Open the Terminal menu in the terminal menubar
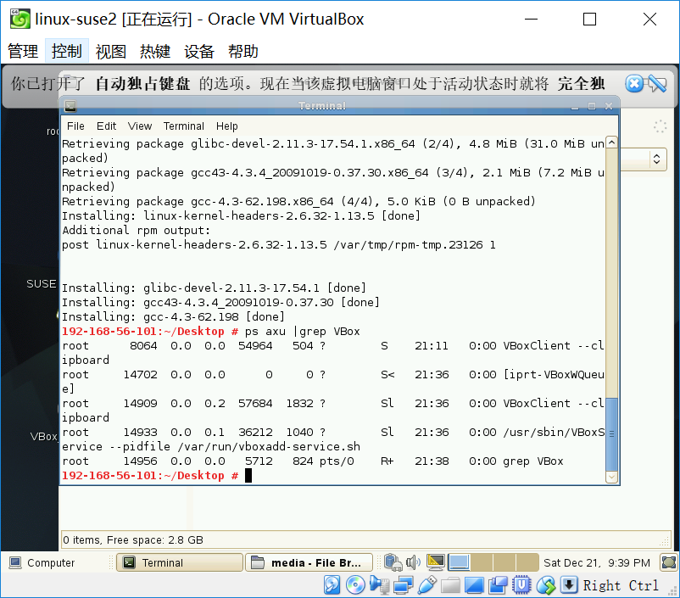This screenshot has width=680, height=598. pos(183,126)
